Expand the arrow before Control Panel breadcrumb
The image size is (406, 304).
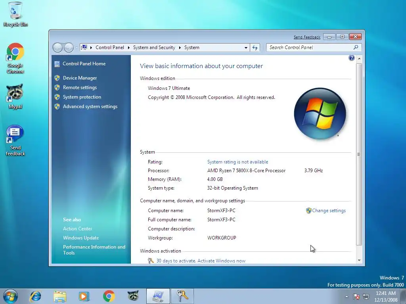pyautogui.click(x=91, y=47)
